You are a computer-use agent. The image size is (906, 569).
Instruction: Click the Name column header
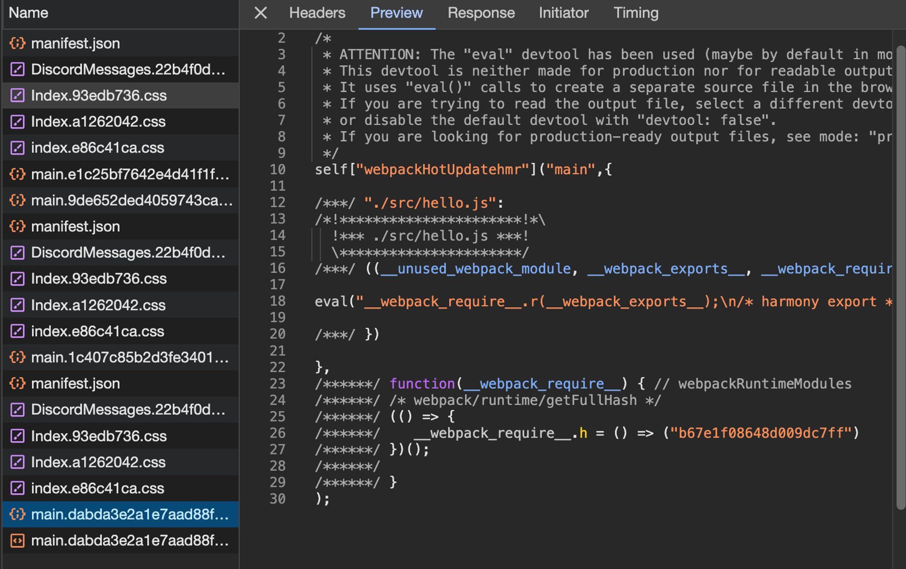[29, 13]
